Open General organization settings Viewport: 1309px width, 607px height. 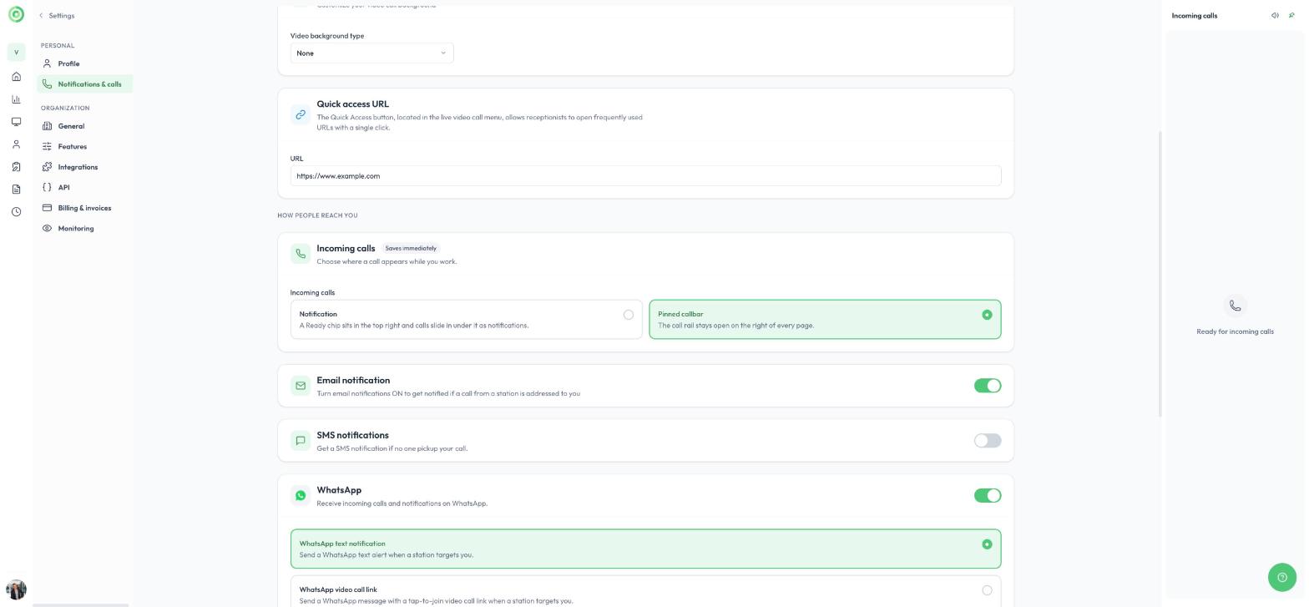click(x=84, y=126)
